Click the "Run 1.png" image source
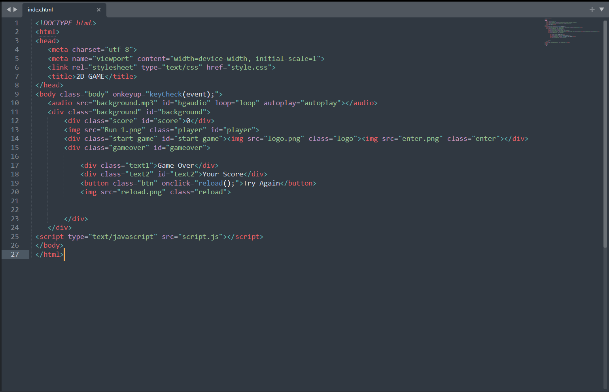609x392 pixels. 123,130
